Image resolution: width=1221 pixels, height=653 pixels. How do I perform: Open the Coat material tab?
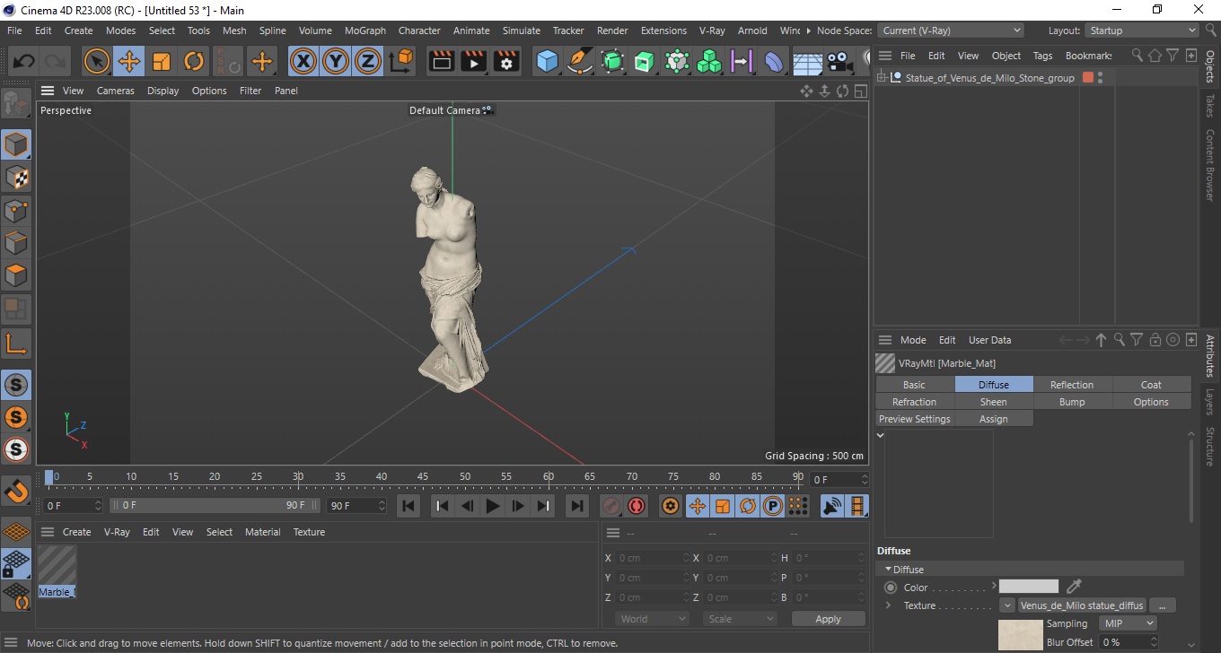coord(1151,385)
